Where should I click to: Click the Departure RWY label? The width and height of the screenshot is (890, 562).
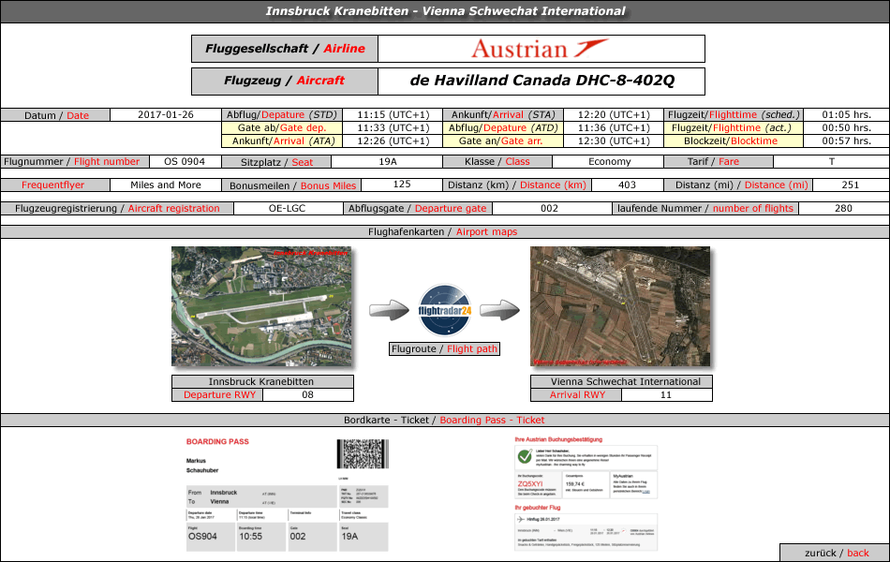(218, 395)
